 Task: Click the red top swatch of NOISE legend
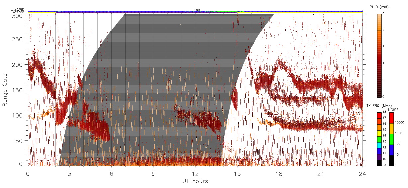[x=391, y=118]
